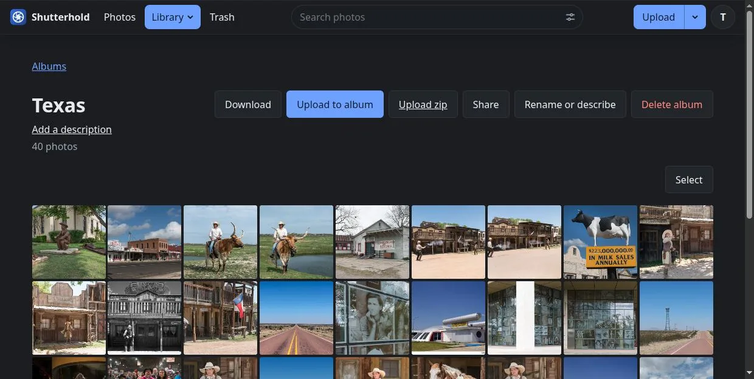Open the woman portrait mural photo

point(373,318)
